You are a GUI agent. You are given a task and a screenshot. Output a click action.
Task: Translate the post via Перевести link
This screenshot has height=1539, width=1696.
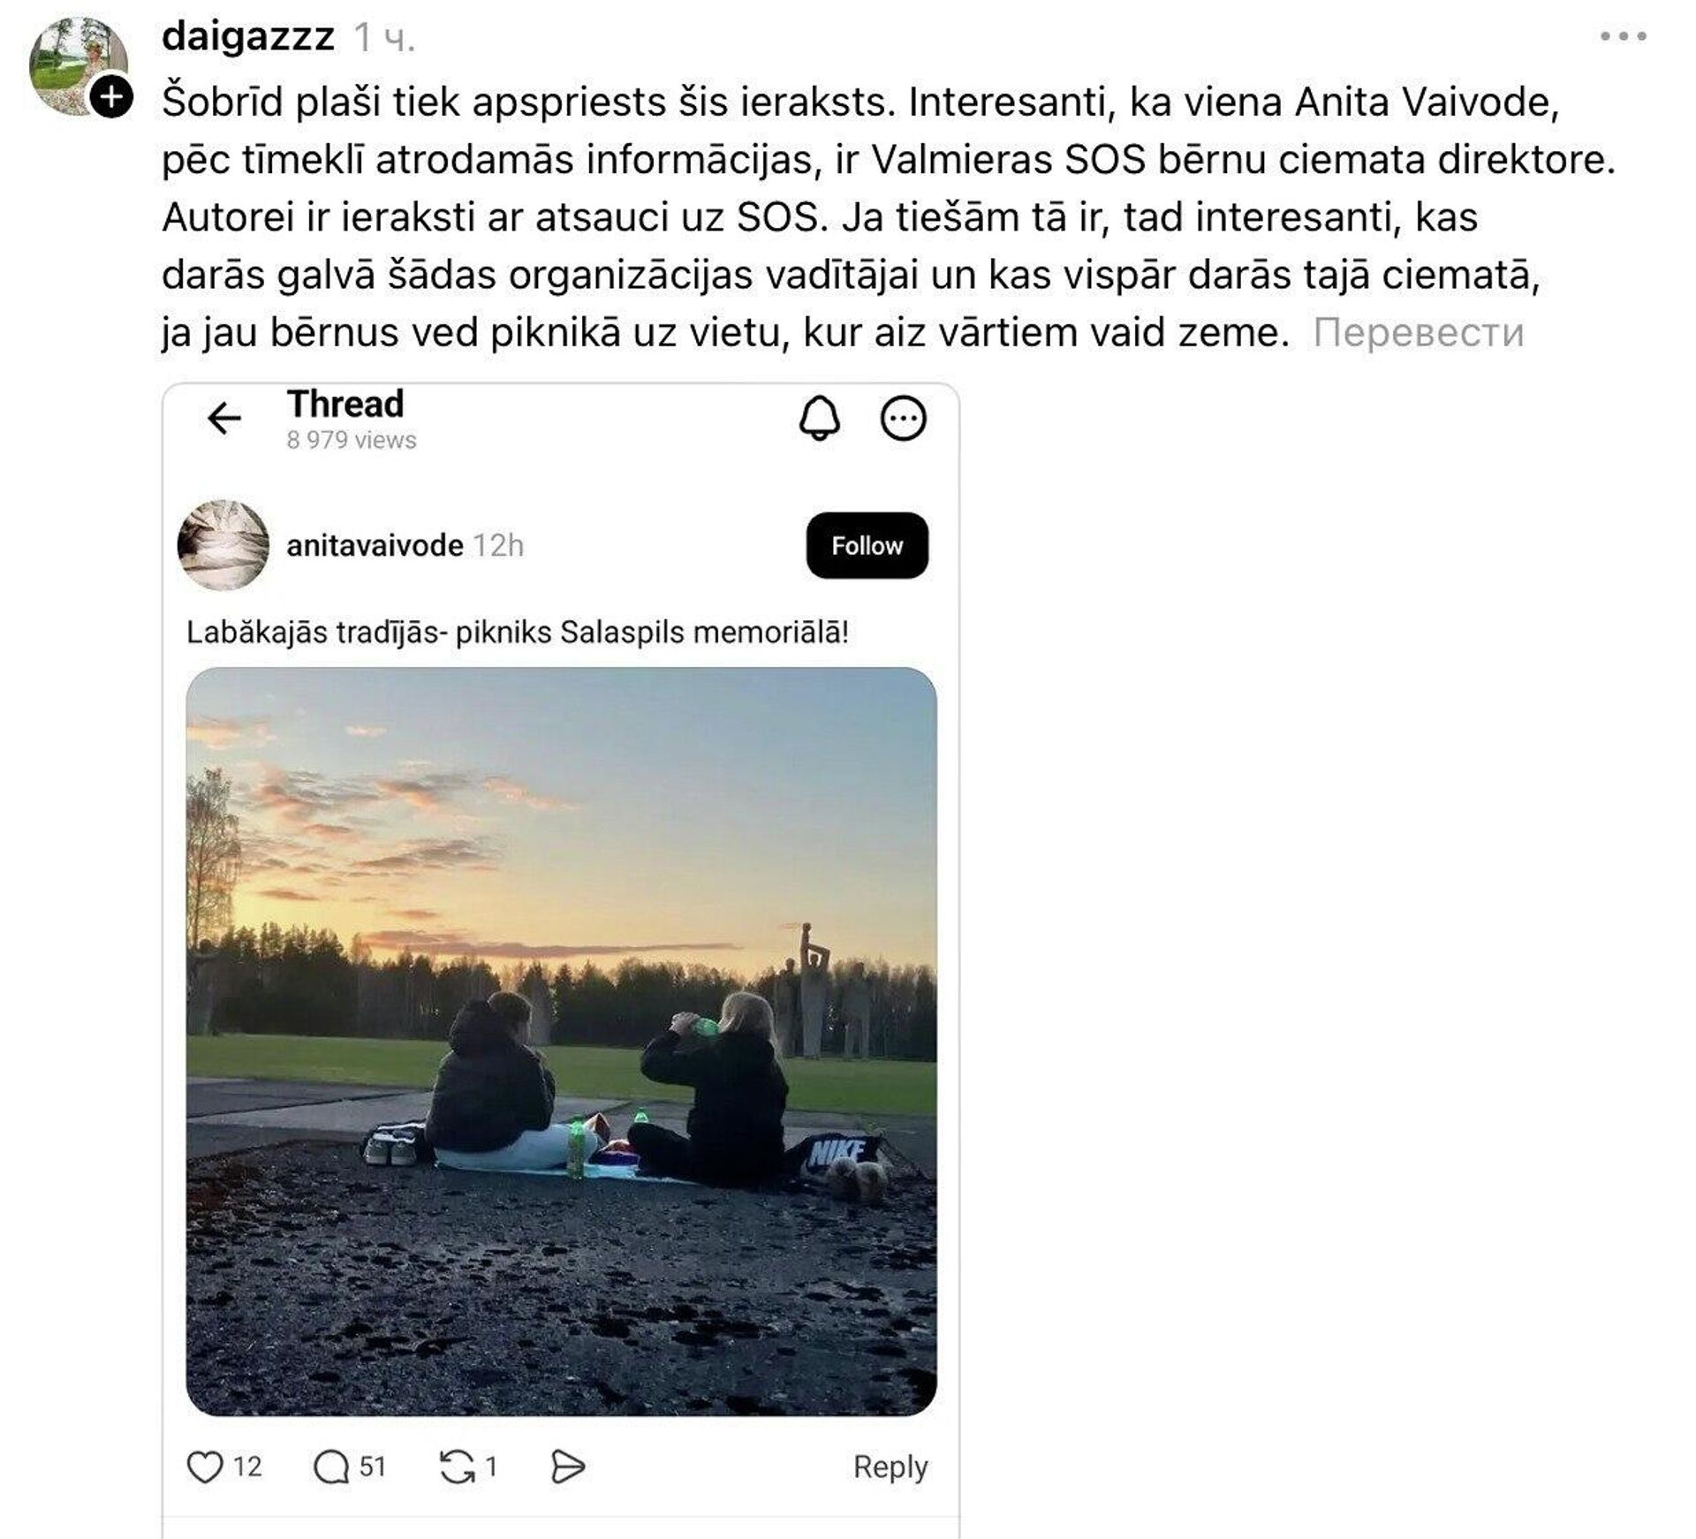(x=1419, y=333)
